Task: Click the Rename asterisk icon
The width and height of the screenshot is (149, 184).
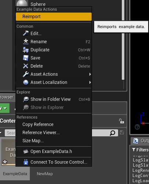Action: tap(26, 42)
